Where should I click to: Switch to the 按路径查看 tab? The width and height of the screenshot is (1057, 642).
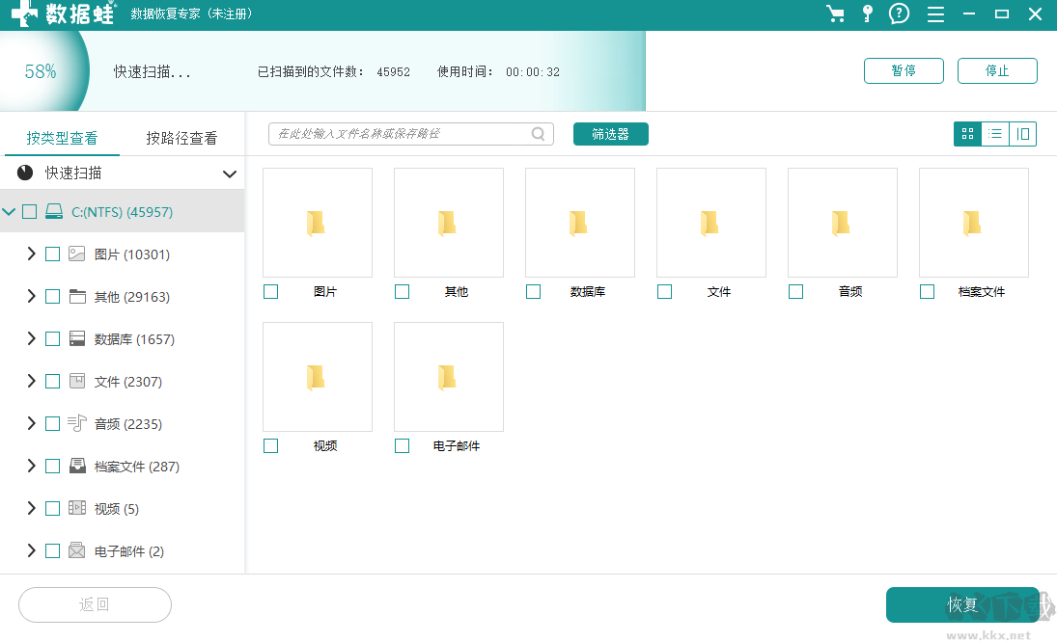pos(183,137)
